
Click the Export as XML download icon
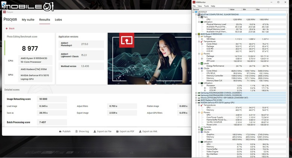[x=140, y=132]
